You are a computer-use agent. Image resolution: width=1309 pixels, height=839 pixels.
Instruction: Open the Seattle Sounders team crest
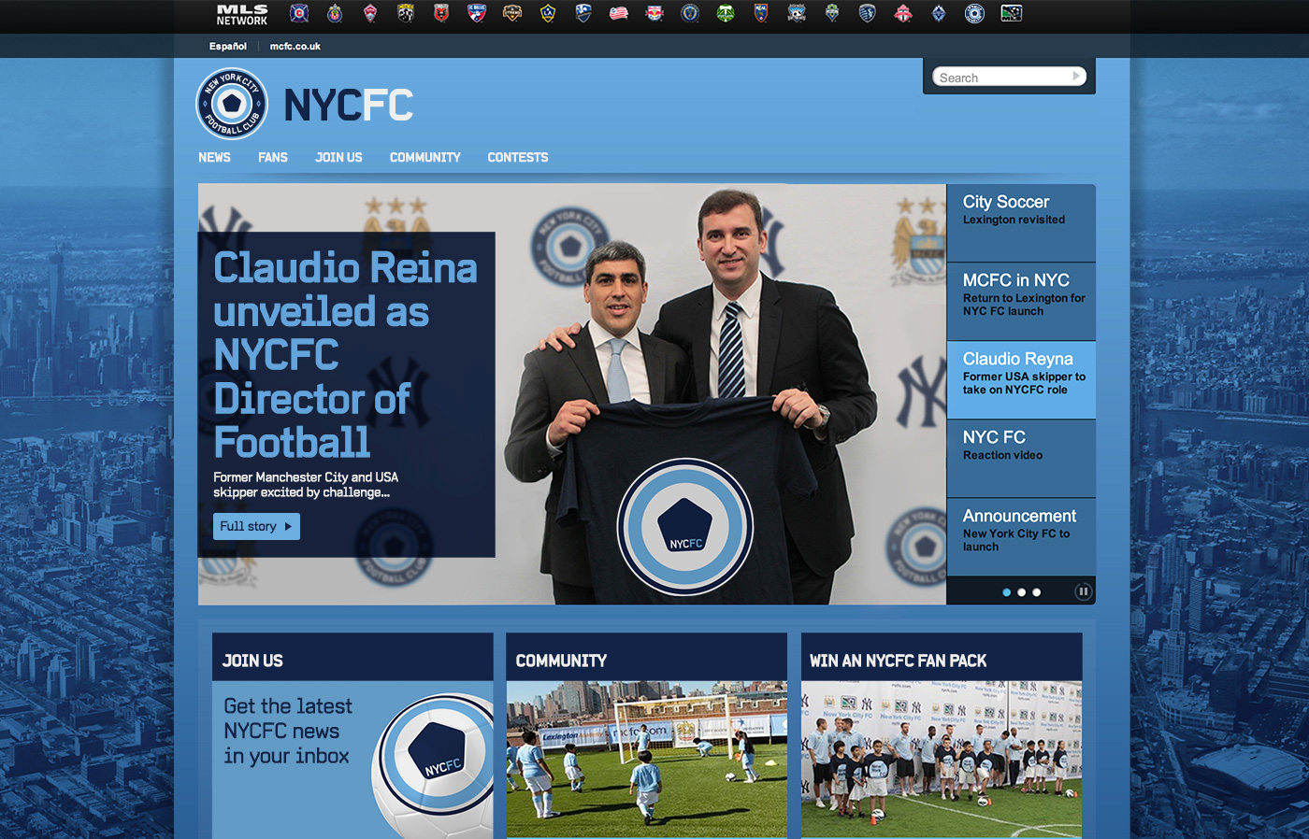[x=832, y=13]
